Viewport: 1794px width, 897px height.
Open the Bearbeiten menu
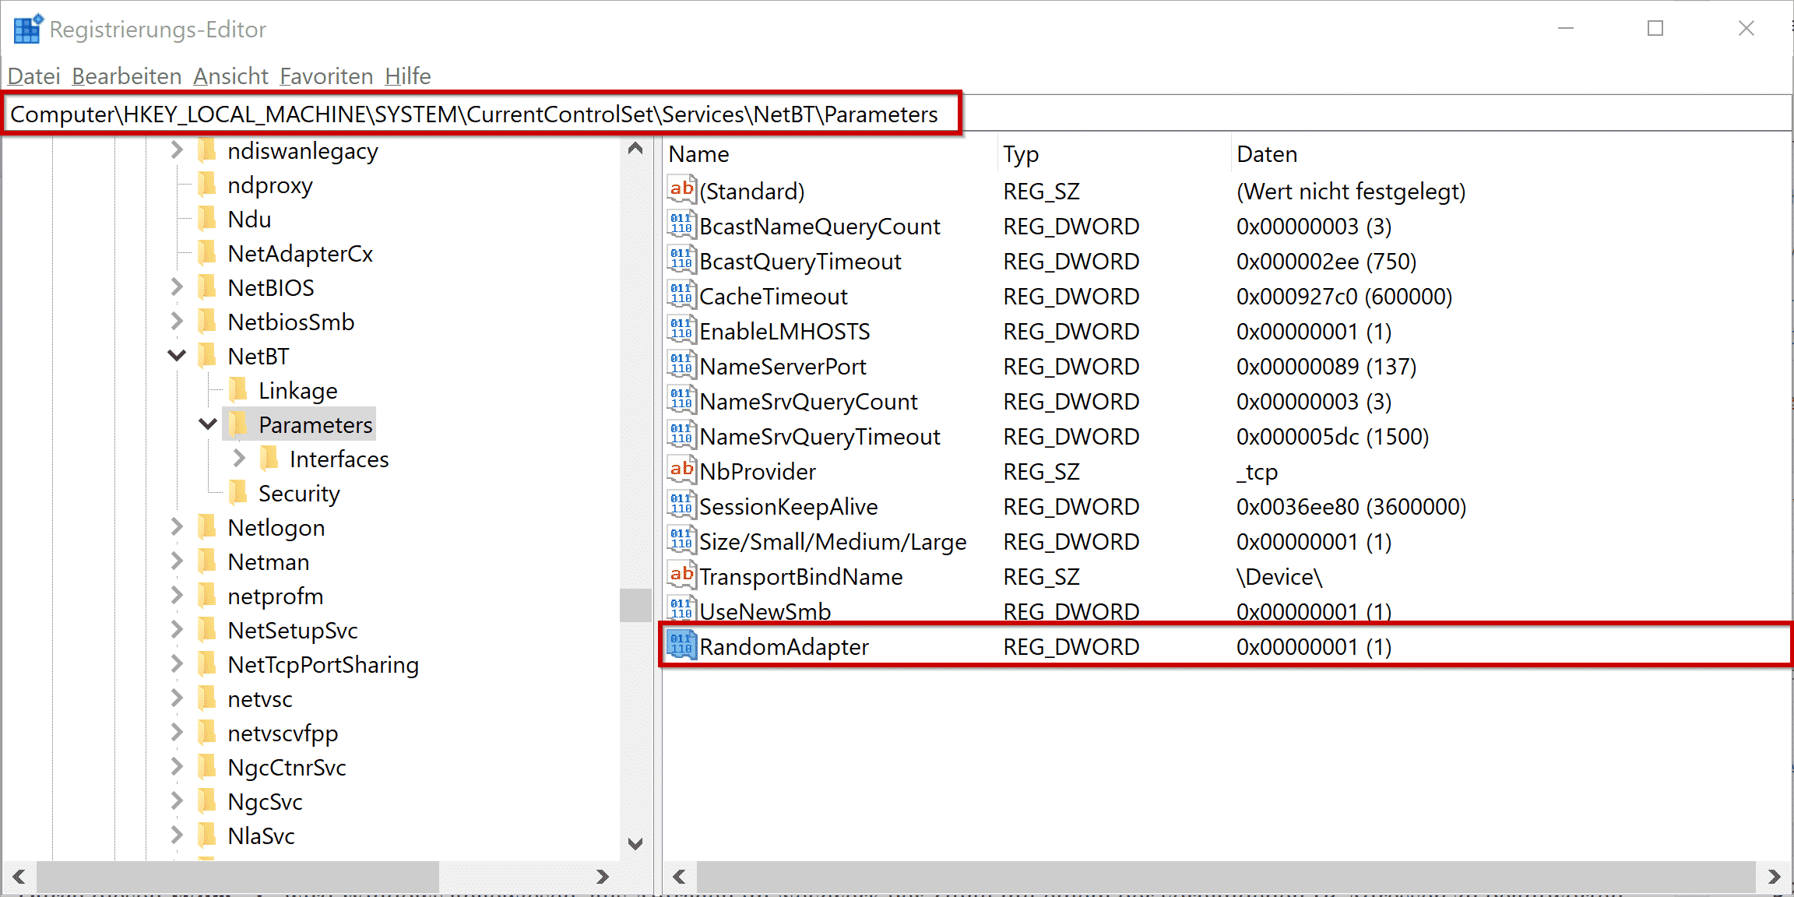click(127, 76)
